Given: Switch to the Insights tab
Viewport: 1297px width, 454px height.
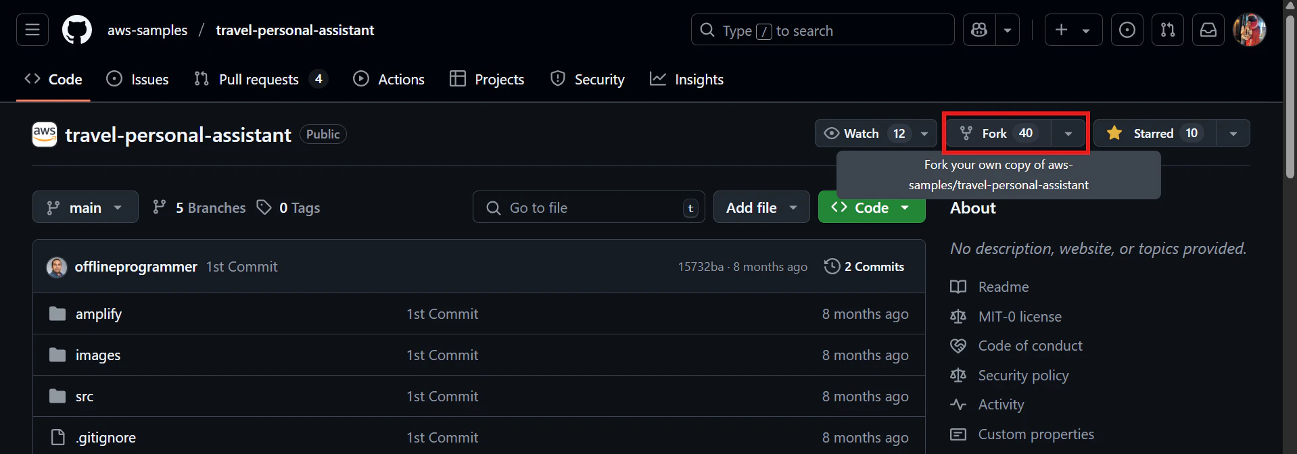Looking at the screenshot, I should pyautogui.click(x=686, y=79).
